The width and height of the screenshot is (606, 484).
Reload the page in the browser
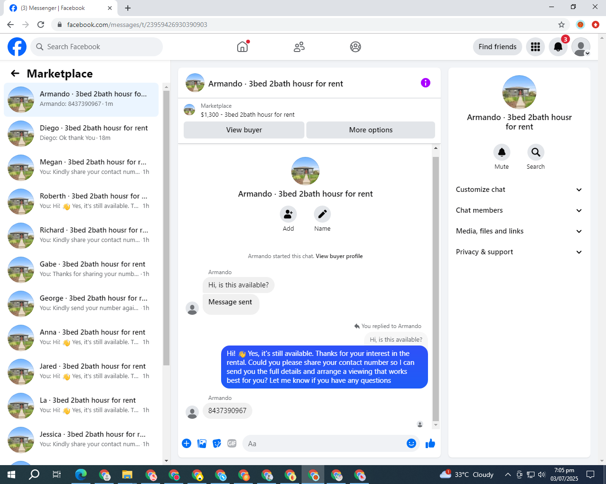point(41,25)
